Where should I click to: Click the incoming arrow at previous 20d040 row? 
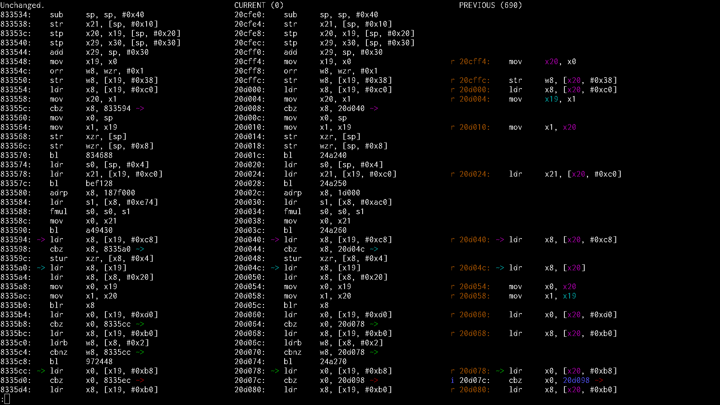click(x=500, y=240)
